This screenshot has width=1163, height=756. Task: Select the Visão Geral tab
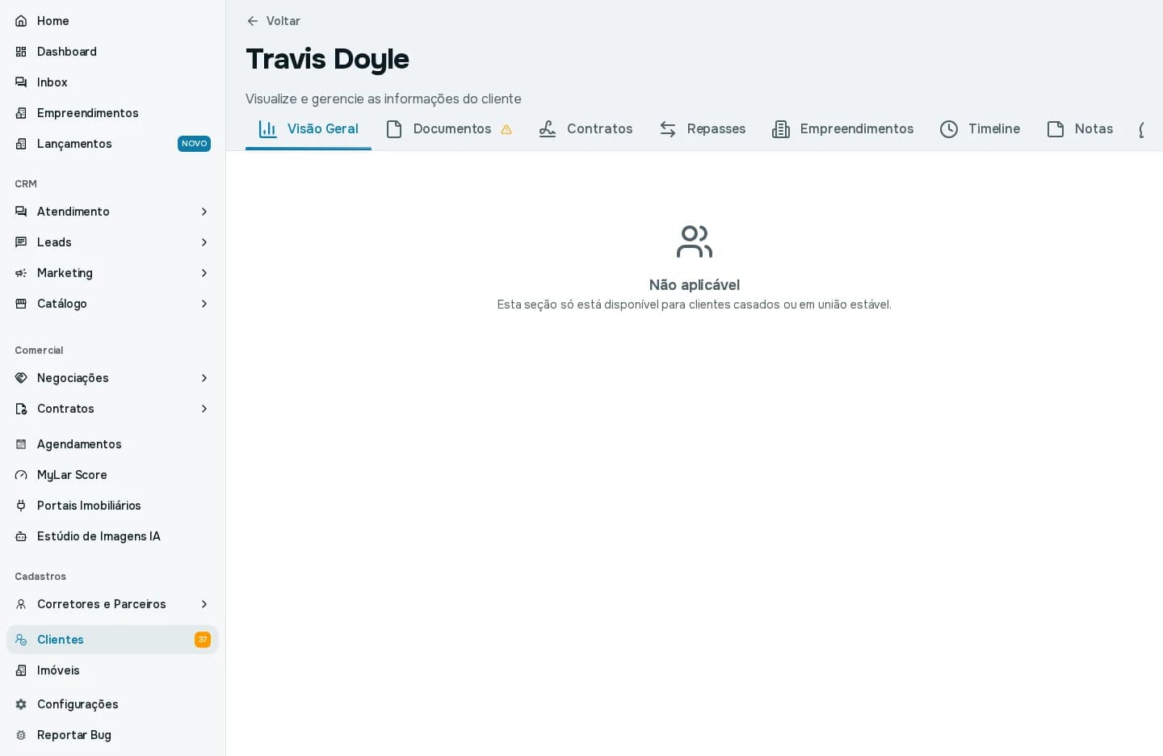[309, 129]
